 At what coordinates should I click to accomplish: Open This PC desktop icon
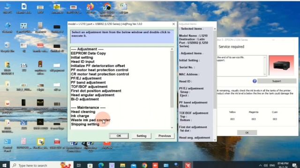click(7, 8)
